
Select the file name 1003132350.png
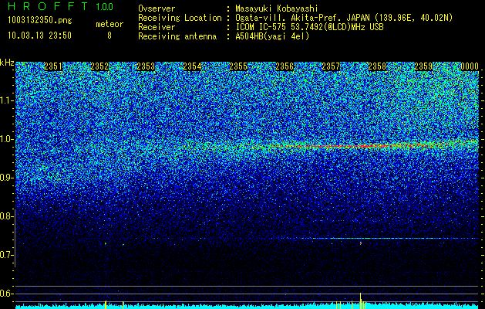(40, 20)
